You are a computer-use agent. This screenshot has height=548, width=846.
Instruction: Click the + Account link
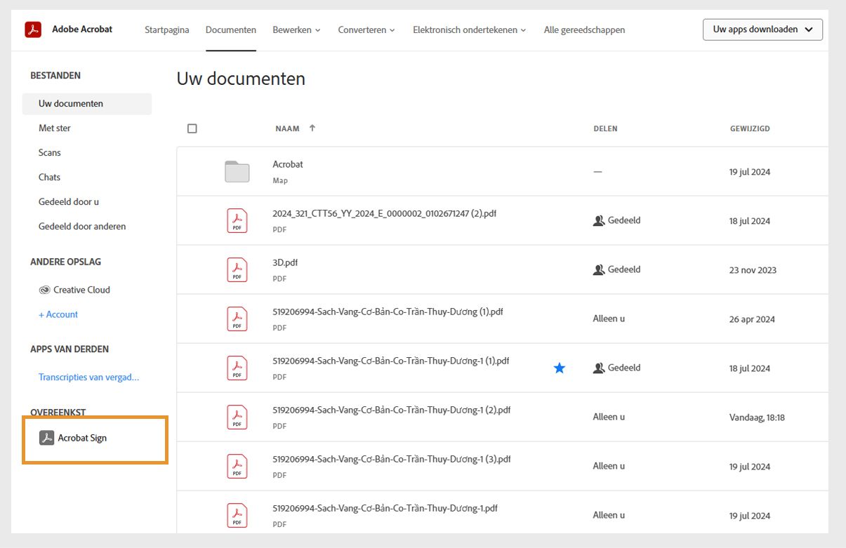tap(58, 314)
